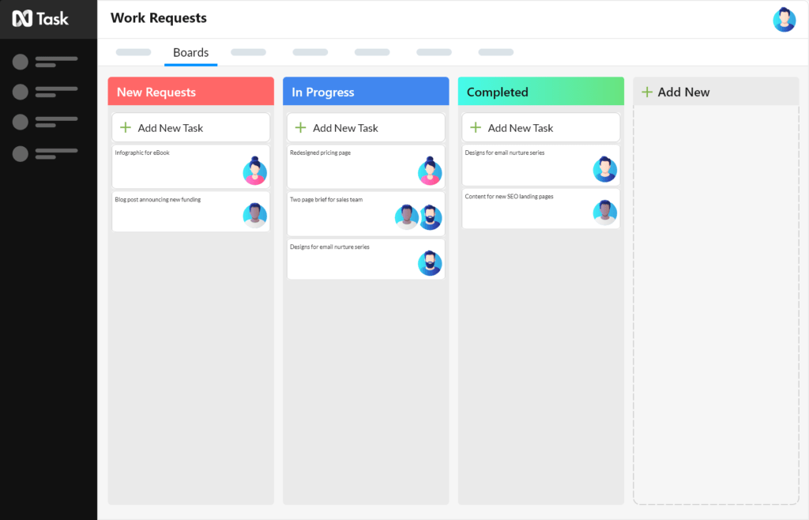
Task: Open your profile avatar top right
Action: click(x=784, y=19)
